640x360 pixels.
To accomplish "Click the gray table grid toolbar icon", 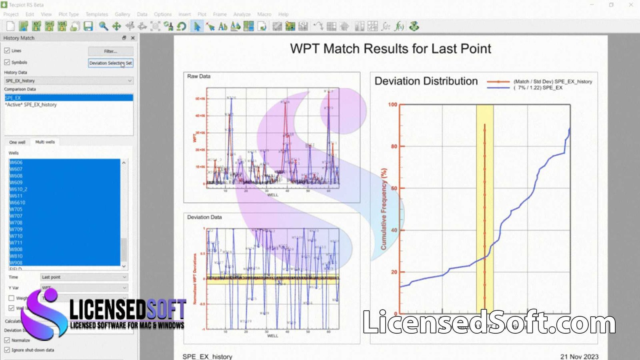I will pyautogui.click(x=332, y=26).
